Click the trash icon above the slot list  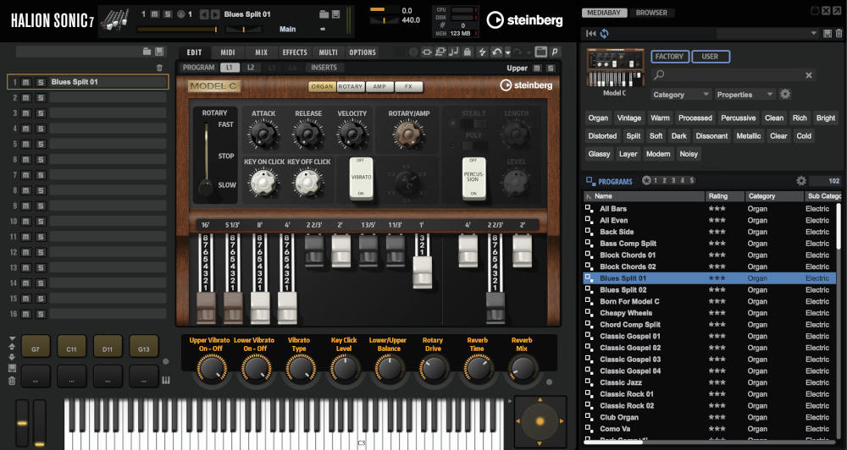pyautogui.click(x=159, y=67)
